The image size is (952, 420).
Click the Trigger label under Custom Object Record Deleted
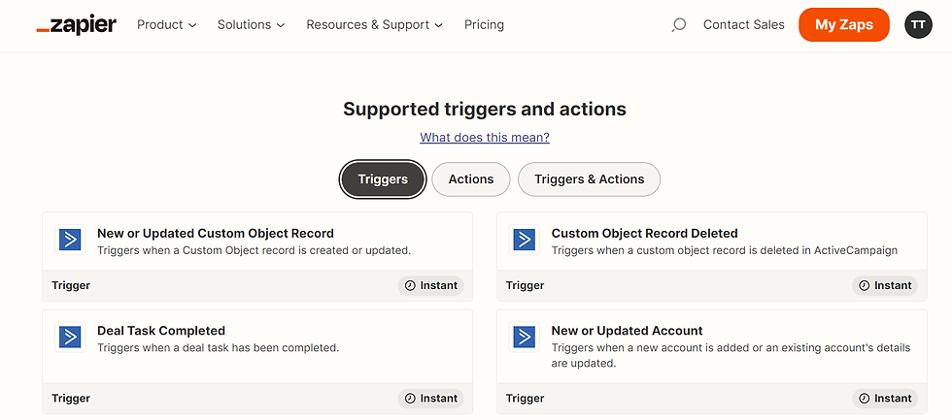[x=526, y=285]
